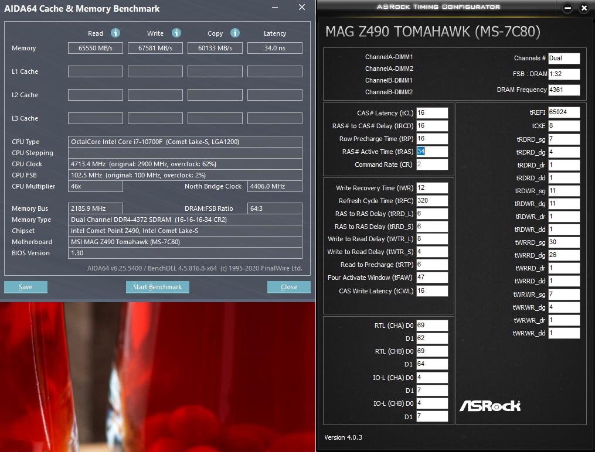This screenshot has height=452, width=595.
Task: Click the Save button in AIDA64
Action: [26, 287]
